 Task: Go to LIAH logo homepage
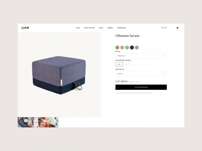coord(25,28)
